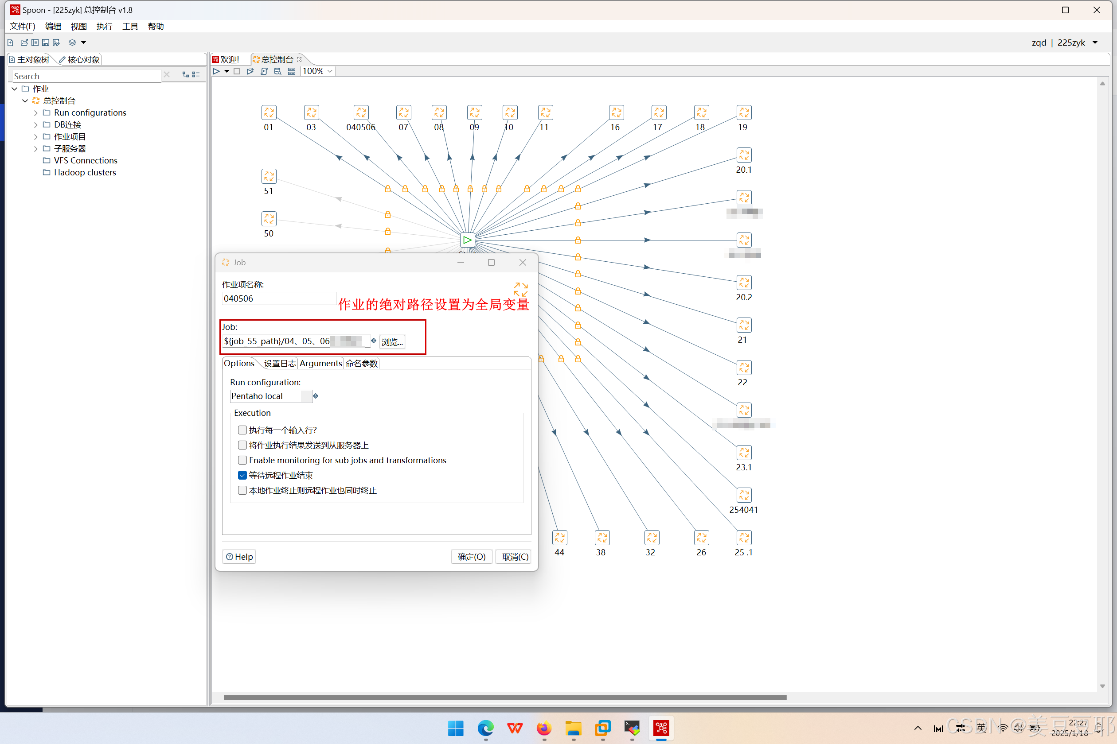The height and width of the screenshot is (744, 1117).
Task: Click the open file folder icon
Action: (24, 43)
